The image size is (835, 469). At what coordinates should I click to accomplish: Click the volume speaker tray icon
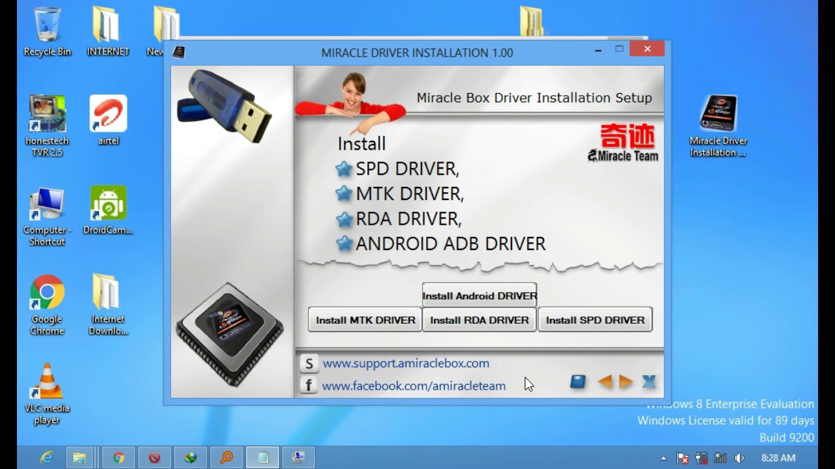tap(739, 458)
